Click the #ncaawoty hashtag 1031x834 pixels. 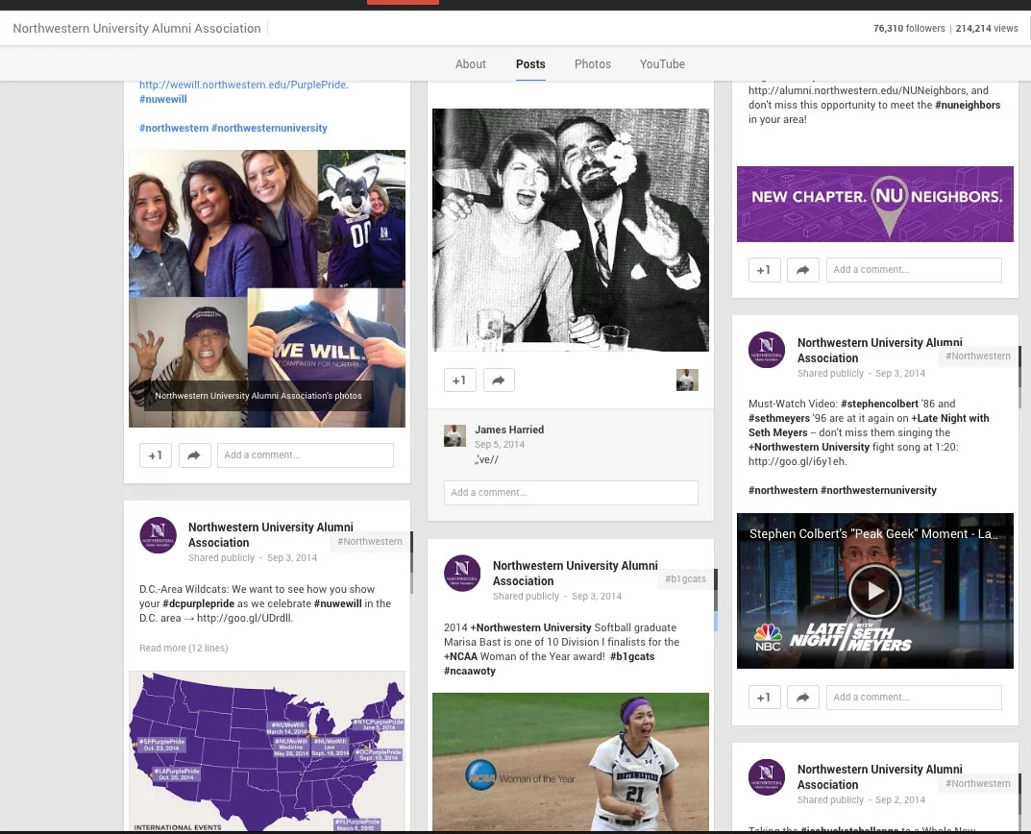pyautogui.click(x=470, y=671)
